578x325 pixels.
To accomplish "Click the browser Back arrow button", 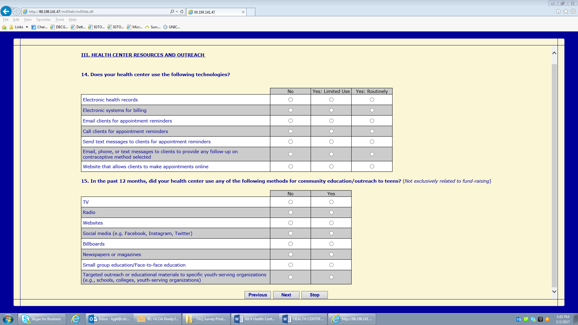I will (6, 11).
